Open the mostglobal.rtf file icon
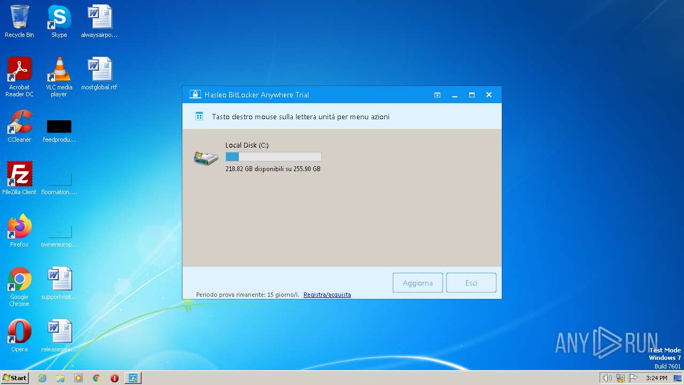 (99, 74)
